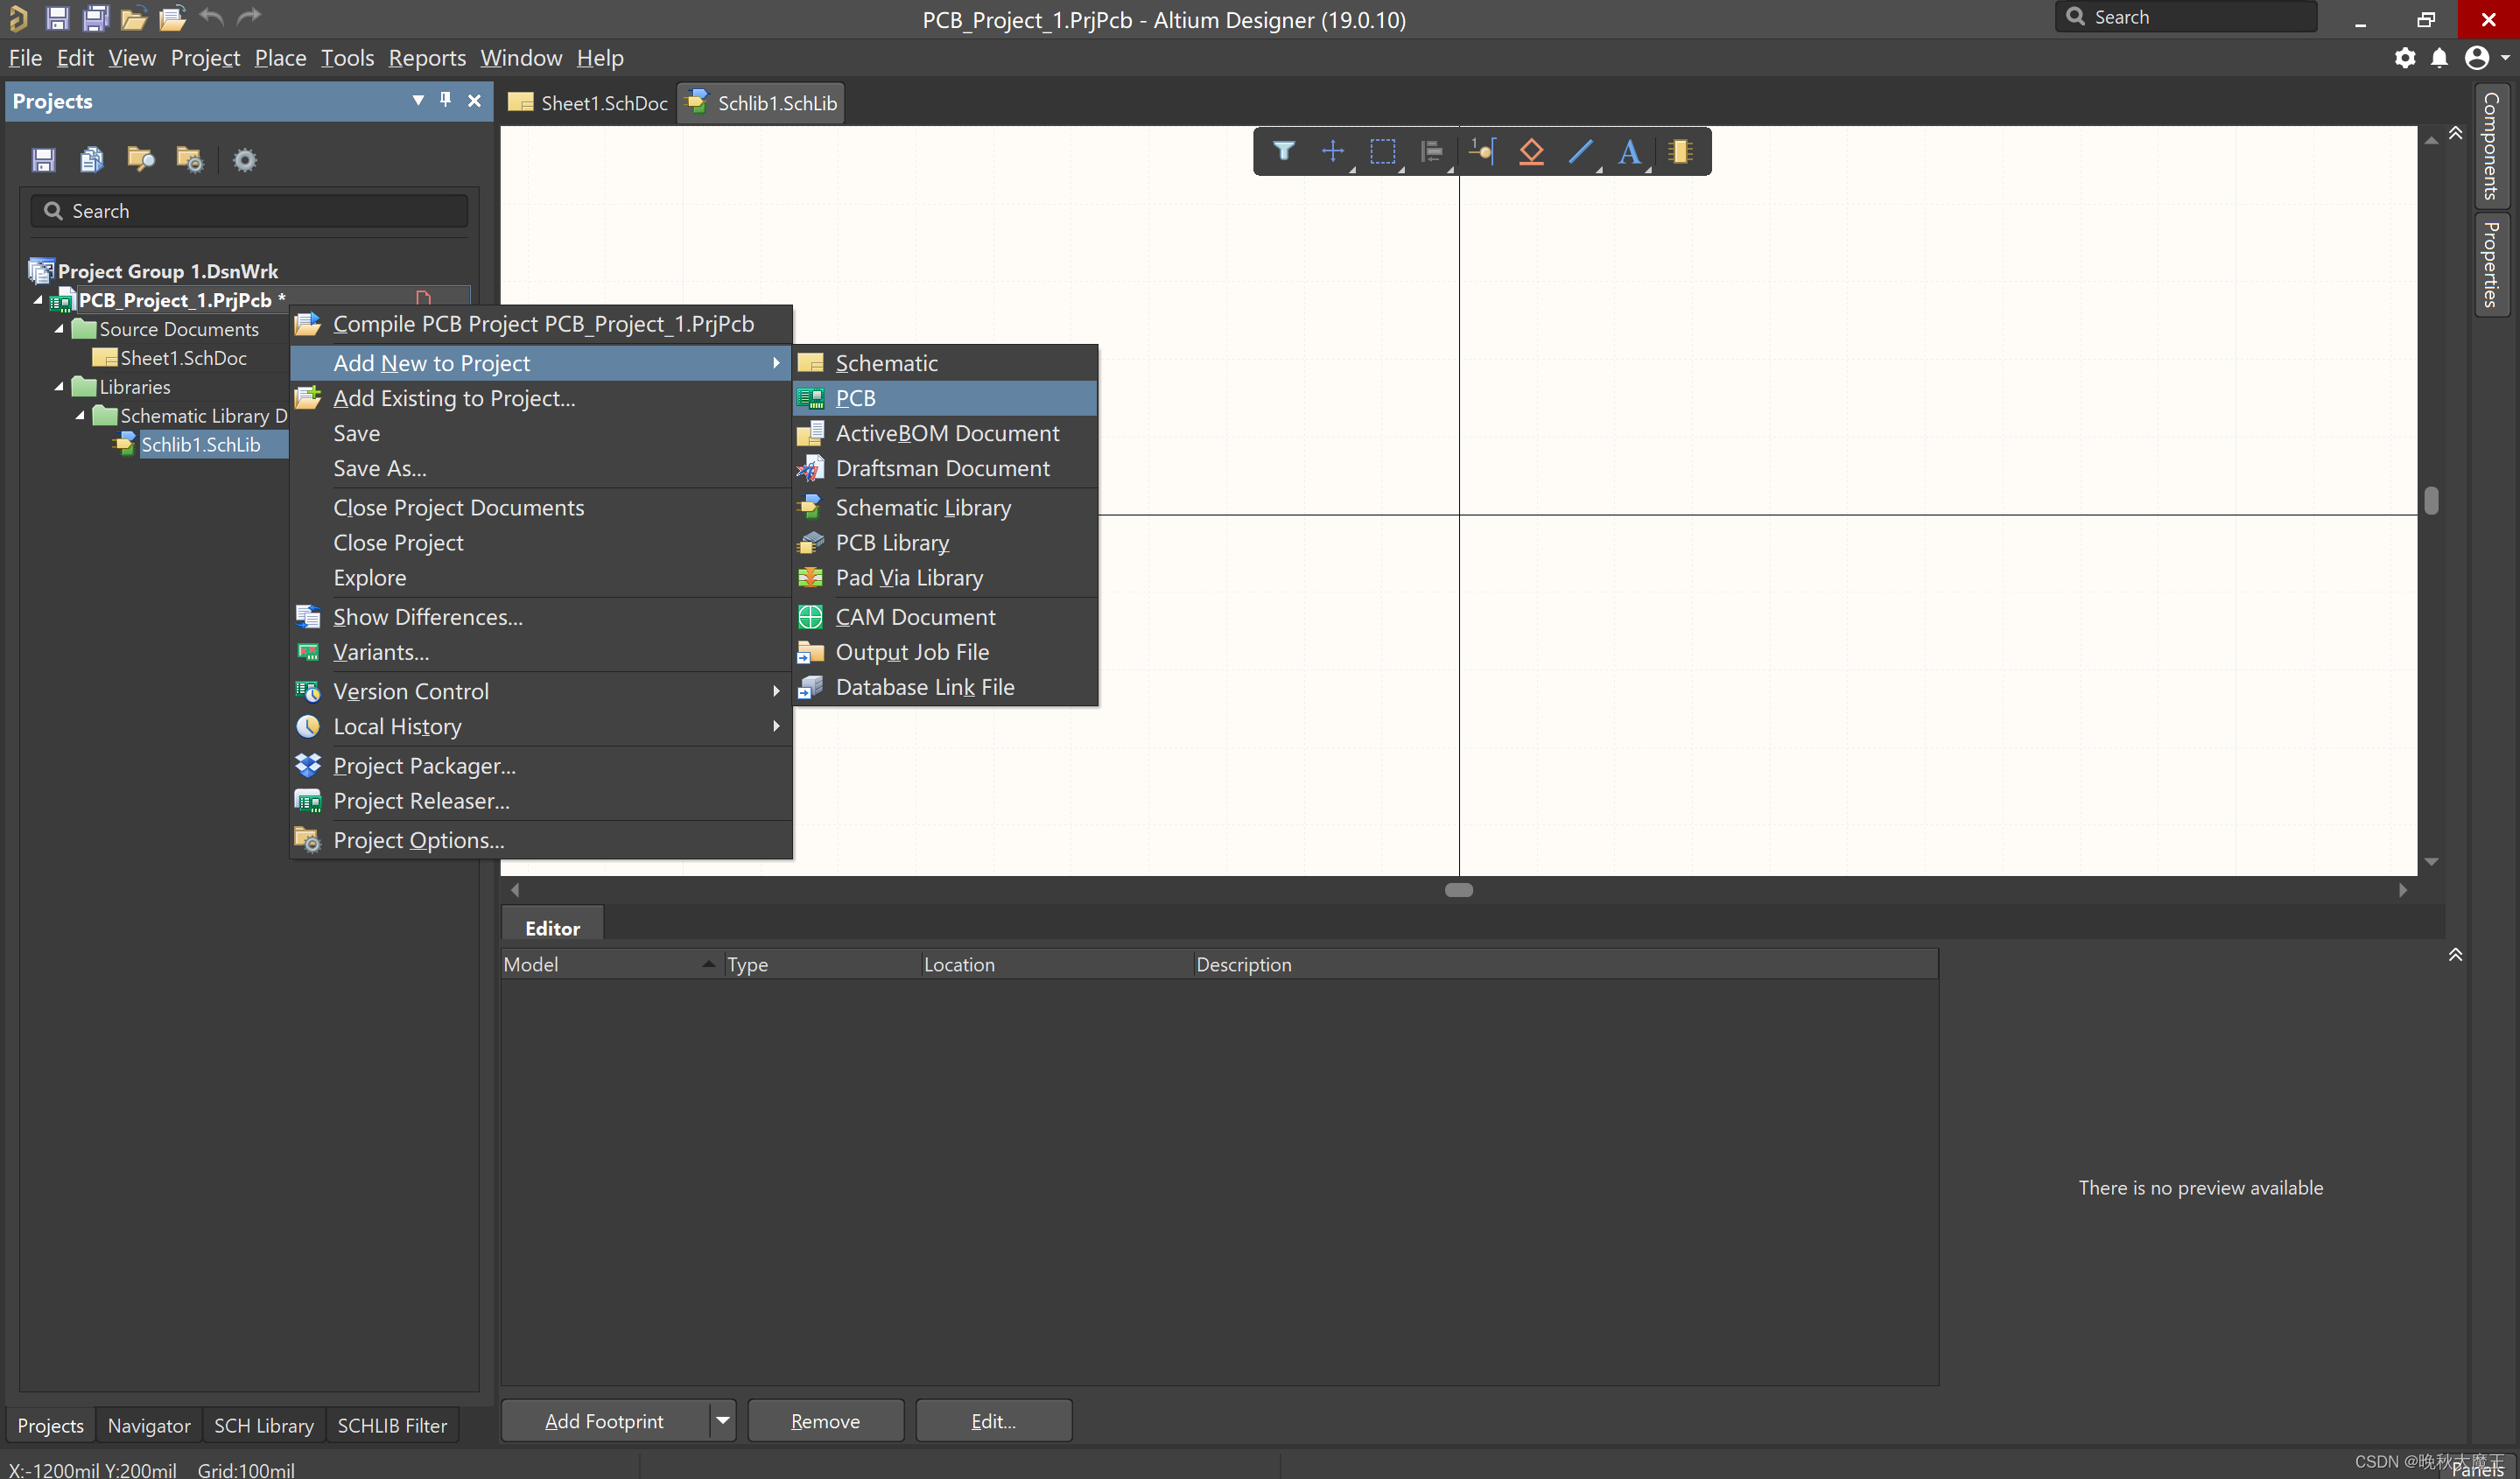Collapse the Libraries folder tree node

coord(59,387)
